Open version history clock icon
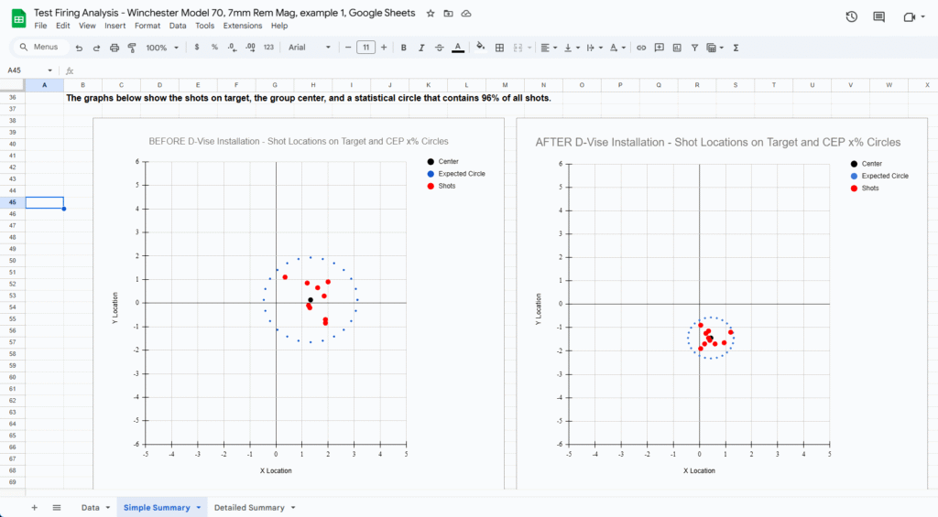This screenshot has height=517, width=938. coord(851,17)
